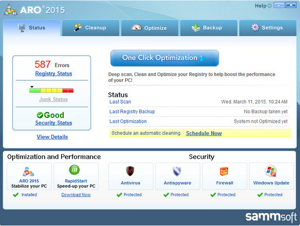Image resolution: width=300 pixels, height=226 pixels.
Task: Click Download Now under RapidStart
Action: tap(76, 195)
